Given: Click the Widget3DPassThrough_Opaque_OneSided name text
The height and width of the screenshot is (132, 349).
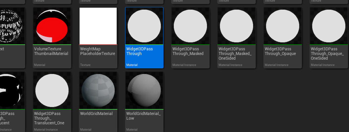Looking at the screenshot, I should (327, 53).
